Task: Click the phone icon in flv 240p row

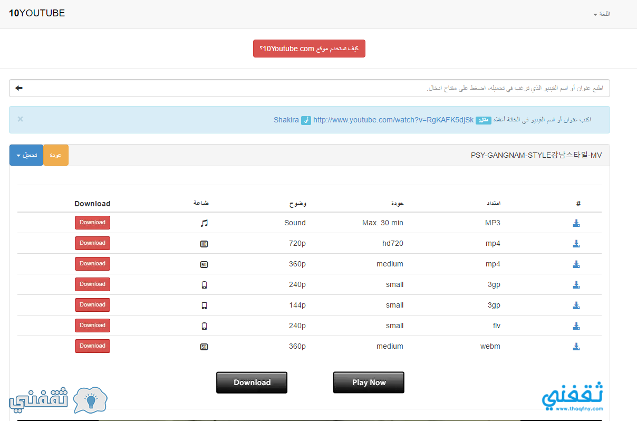Action: click(x=204, y=326)
